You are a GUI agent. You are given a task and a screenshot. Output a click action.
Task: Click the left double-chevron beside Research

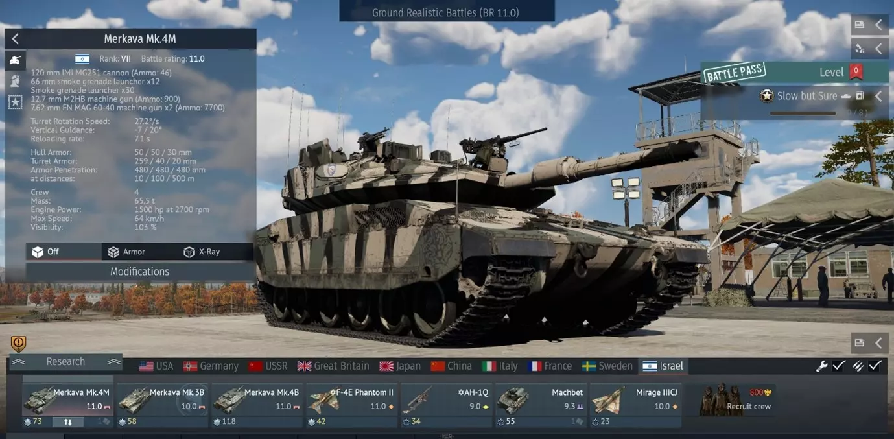pyautogui.click(x=18, y=362)
